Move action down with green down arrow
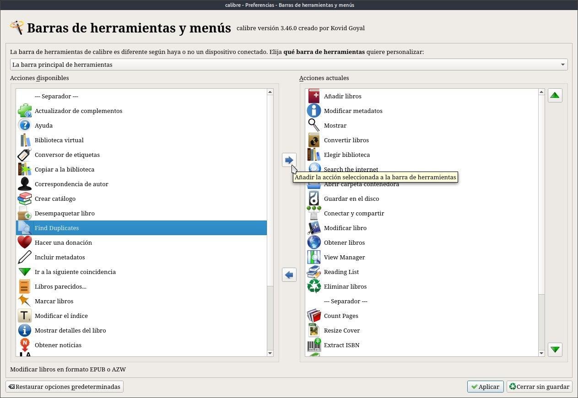Screen dimensions: 578x398 pos(555,350)
